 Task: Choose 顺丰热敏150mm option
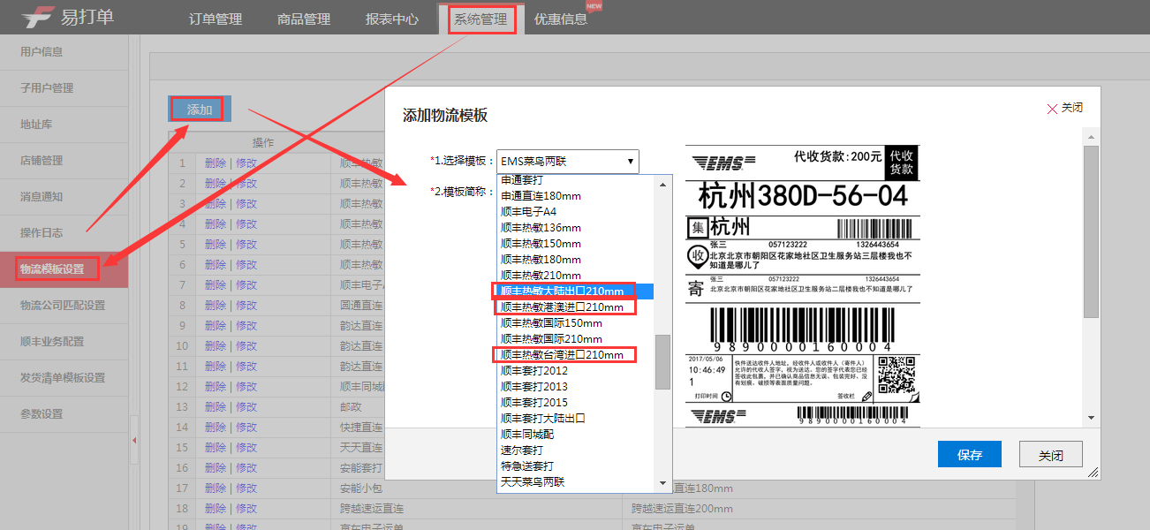point(576,244)
